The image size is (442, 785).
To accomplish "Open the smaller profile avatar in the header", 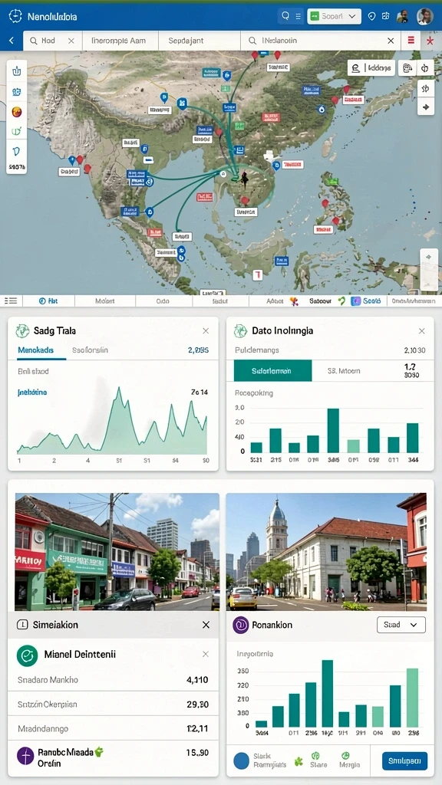I will 402,17.
